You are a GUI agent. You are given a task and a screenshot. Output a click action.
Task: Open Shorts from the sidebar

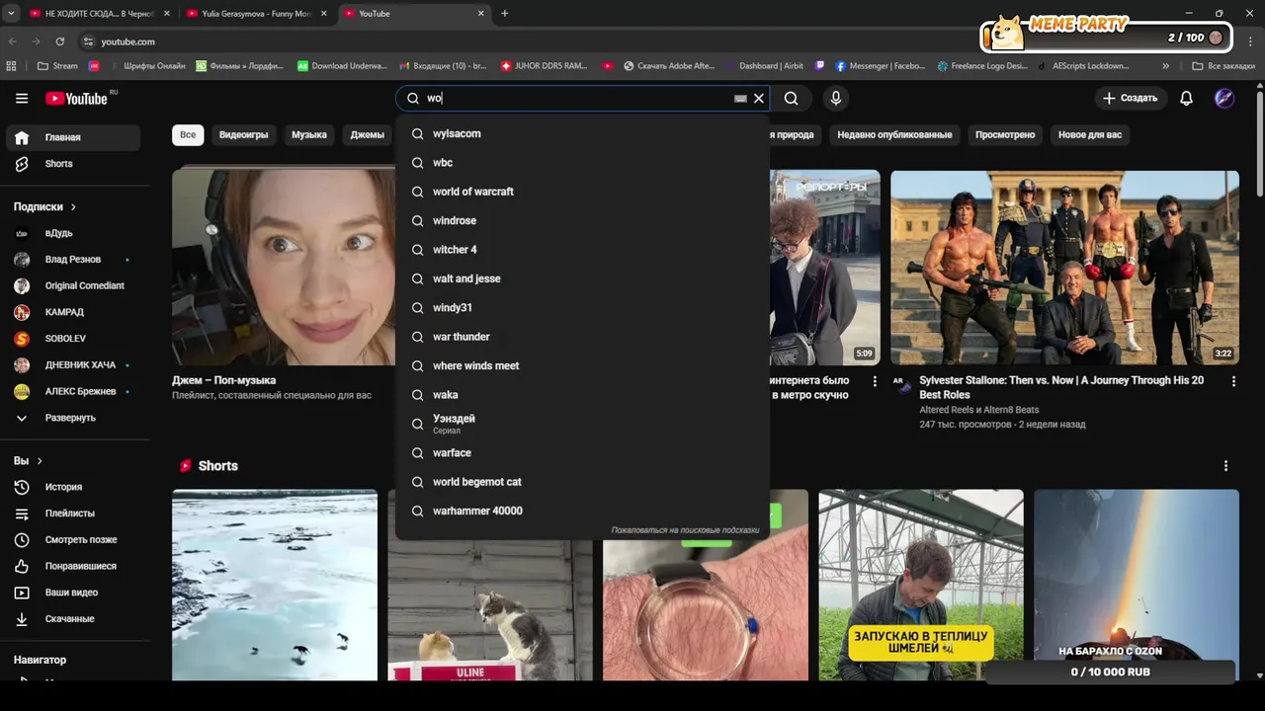coord(73,164)
